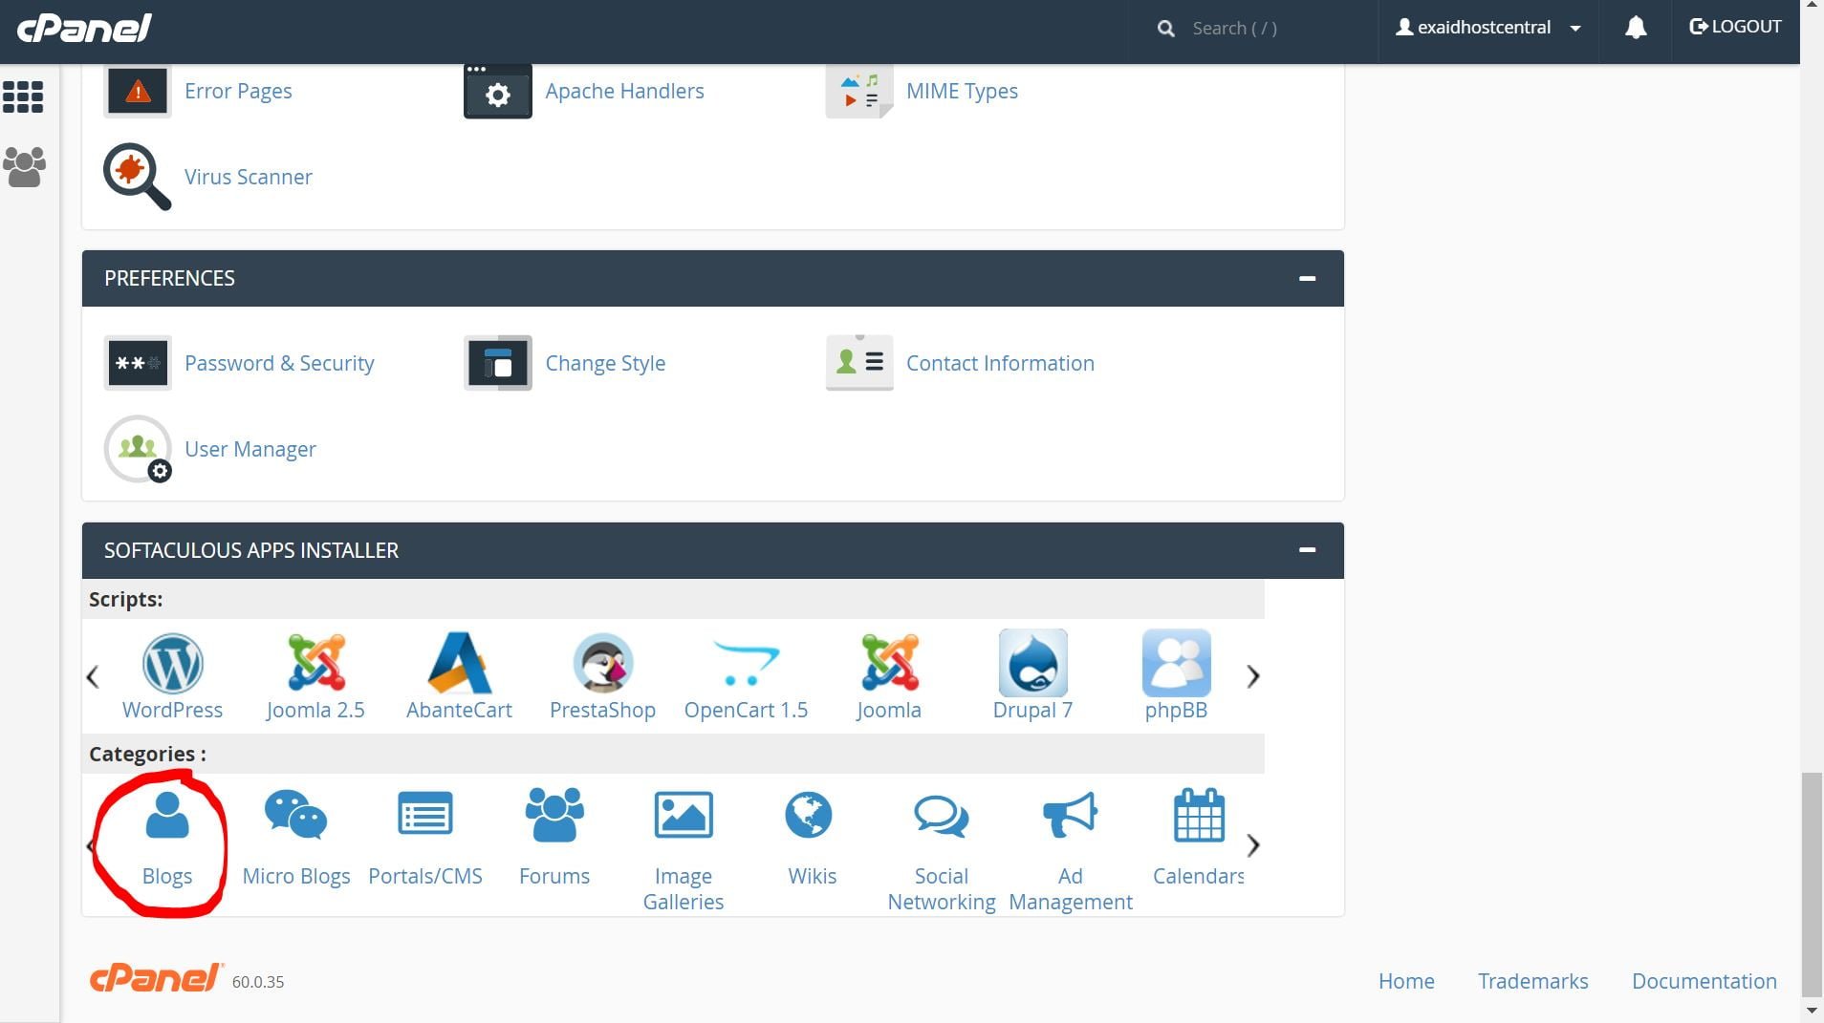Open the User Manager icon
The height and width of the screenshot is (1023, 1824).
[138, 449]
